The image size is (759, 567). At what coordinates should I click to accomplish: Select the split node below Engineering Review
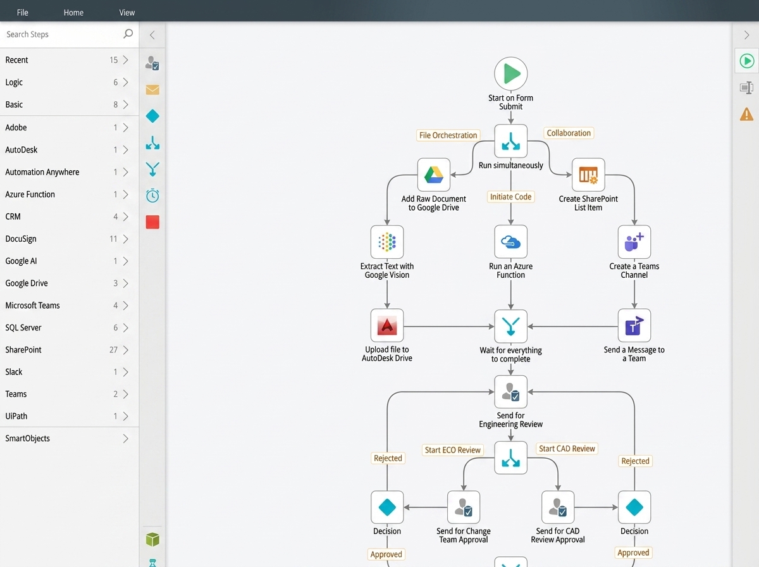pos(511,458)
